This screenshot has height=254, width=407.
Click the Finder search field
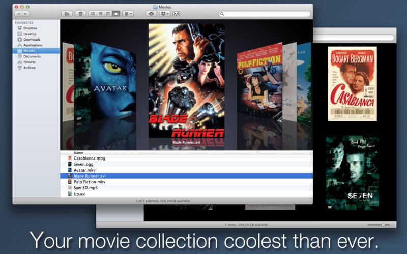coord(265,14)
